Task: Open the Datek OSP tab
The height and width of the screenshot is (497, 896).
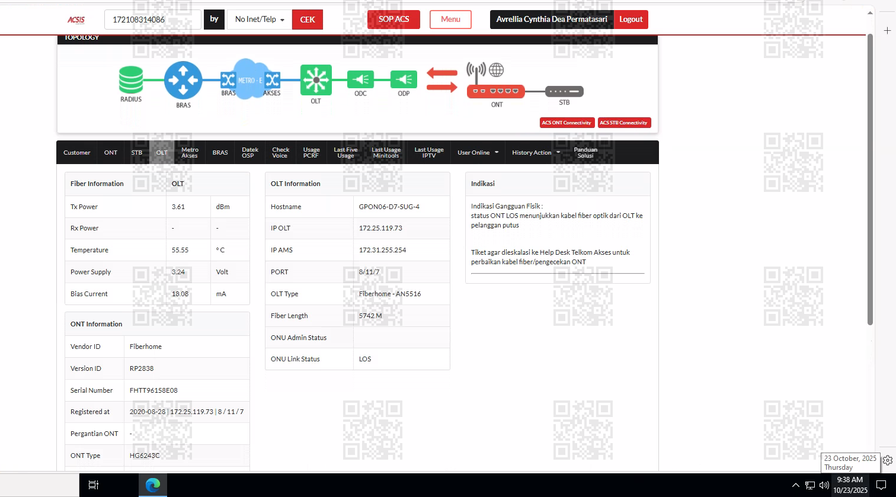Action: point(250,152)
